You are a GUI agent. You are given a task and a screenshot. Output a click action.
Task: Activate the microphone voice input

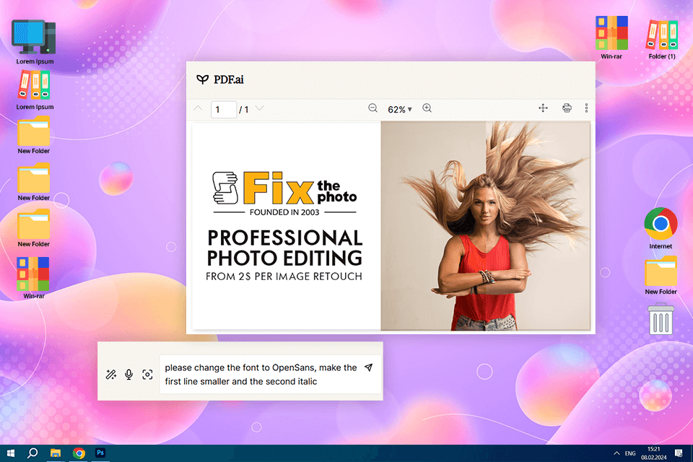pyautogui.click(x=128, y=375)
